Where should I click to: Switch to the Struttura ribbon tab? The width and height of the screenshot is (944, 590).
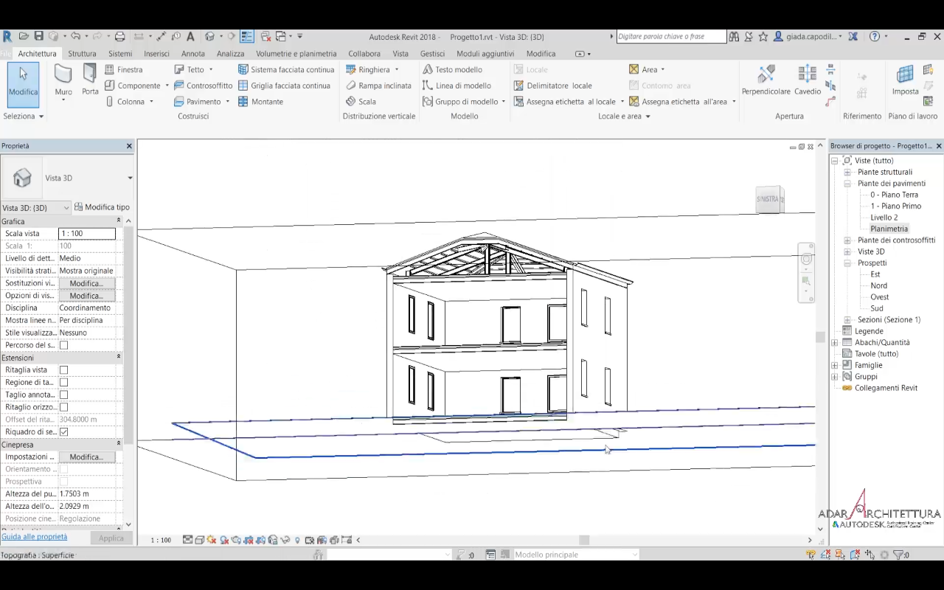pos(82,54)
